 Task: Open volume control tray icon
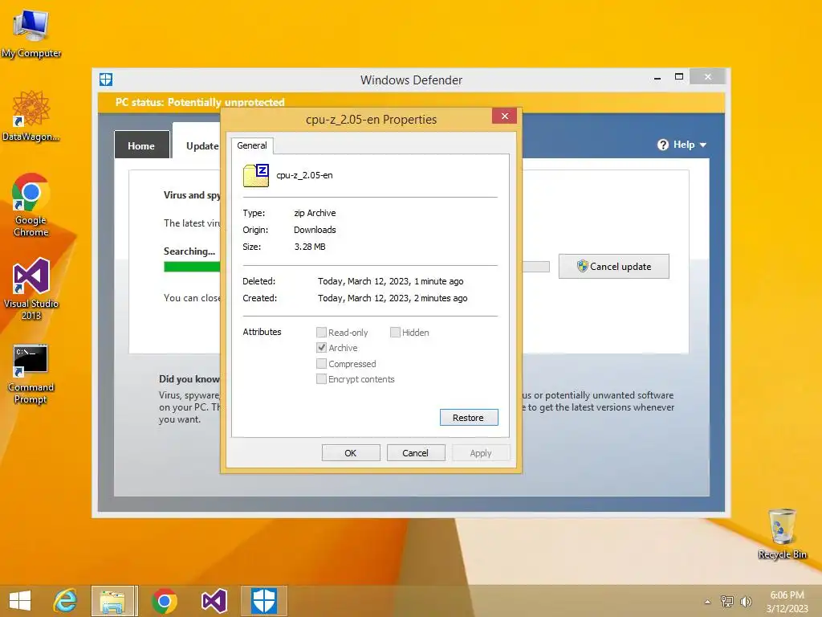tap(746, 601)
